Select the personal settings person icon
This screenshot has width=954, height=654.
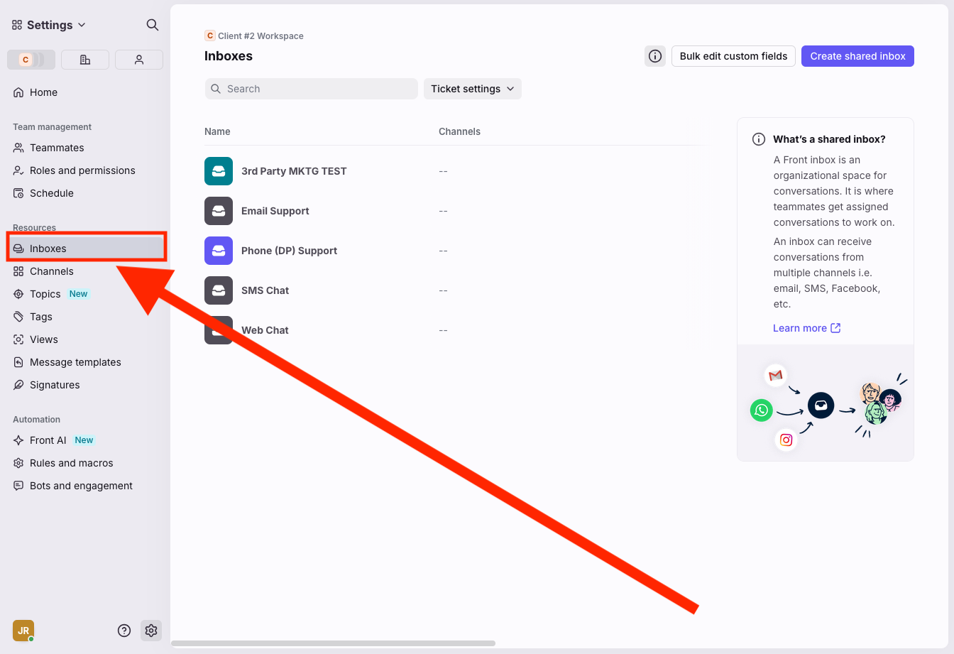point(139,60)
